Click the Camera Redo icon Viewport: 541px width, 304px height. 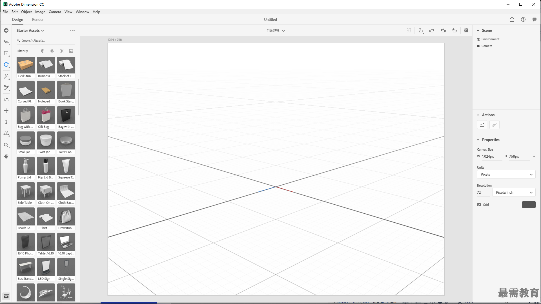(443, 30)
